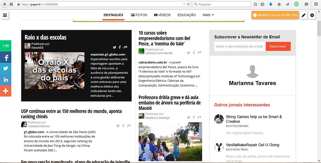Open the URL history dropdown arrow

pos(184,4)
